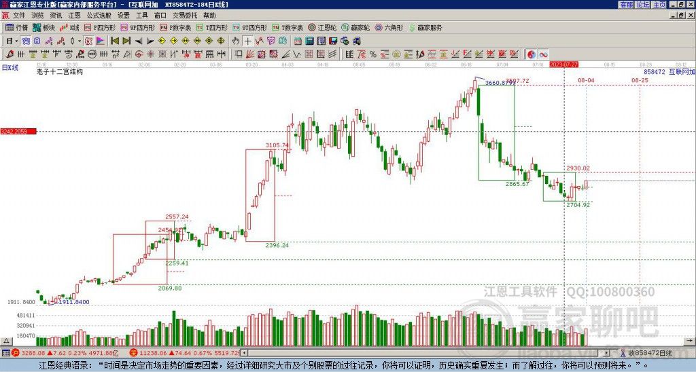Screen dimensions: 696x372
Task: Switch to the K线 chart view
Action: [70, 28]
